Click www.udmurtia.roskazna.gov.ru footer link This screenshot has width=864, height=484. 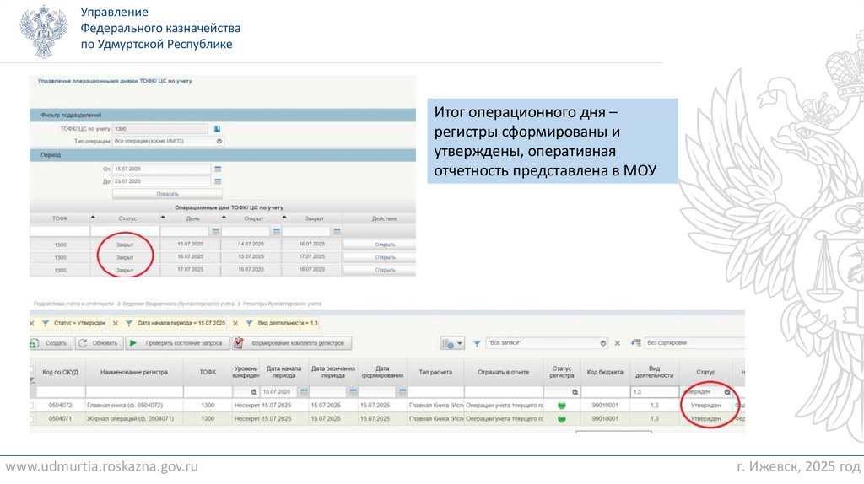(x=101, y=467)
